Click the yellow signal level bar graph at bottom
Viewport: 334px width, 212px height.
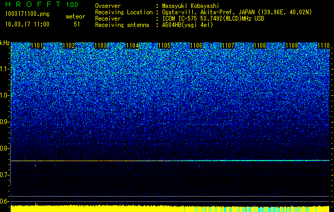[x=170, y=209]
